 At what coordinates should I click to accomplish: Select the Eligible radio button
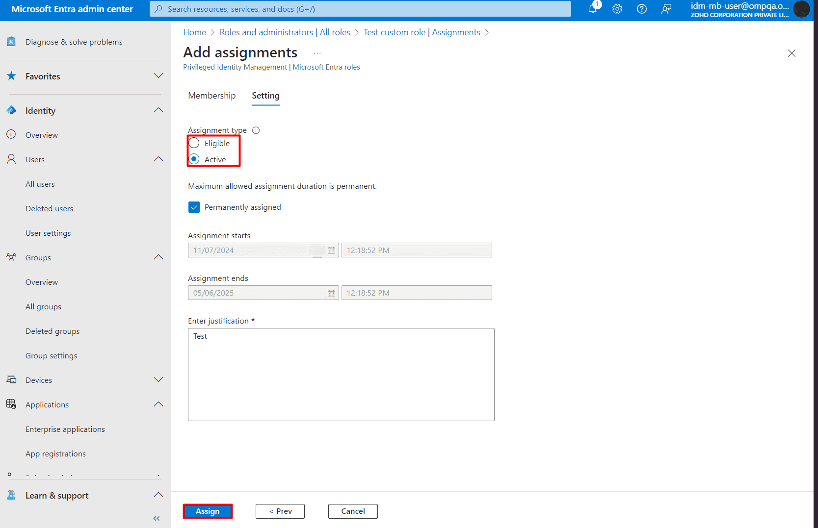point(194,143)
